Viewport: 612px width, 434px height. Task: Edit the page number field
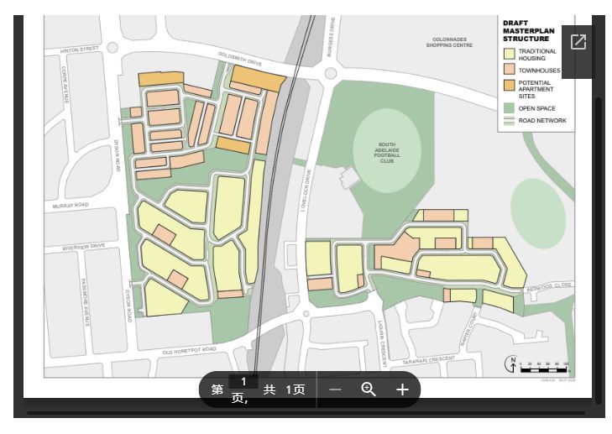click(x=243, y=381)
